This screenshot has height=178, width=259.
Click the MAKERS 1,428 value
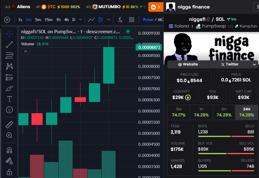click(x=176, y=167)
